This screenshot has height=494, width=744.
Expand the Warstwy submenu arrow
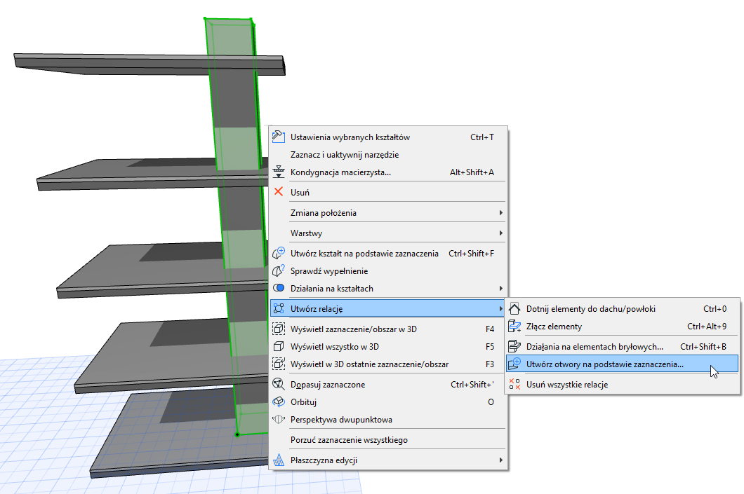(500, 233)
